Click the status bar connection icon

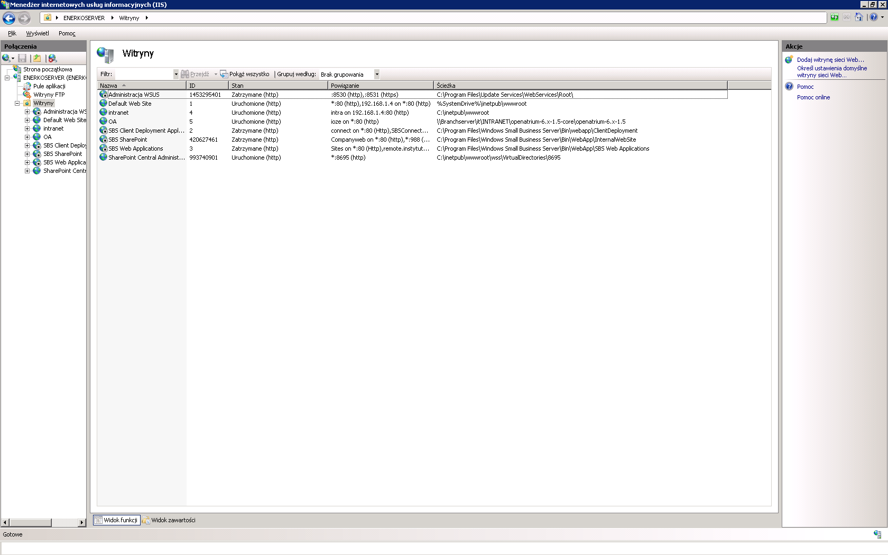(x=877, y=534)
